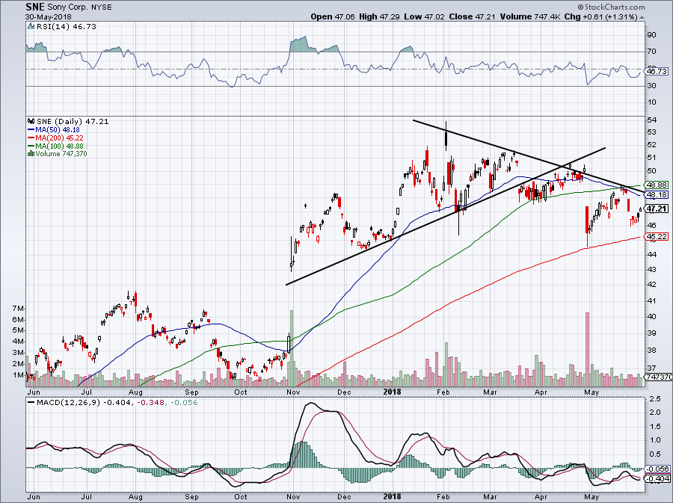The width and height of the screenshot is (673, 503).
Task: Click the date '30-May-2018'
Action: 49,17
